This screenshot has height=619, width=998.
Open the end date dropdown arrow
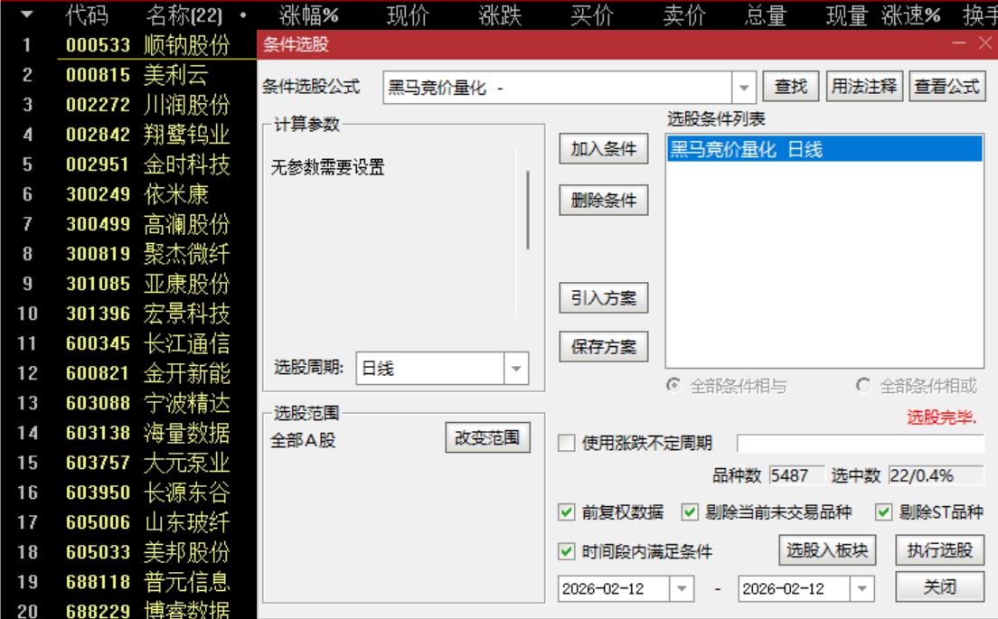coord(861,588)
